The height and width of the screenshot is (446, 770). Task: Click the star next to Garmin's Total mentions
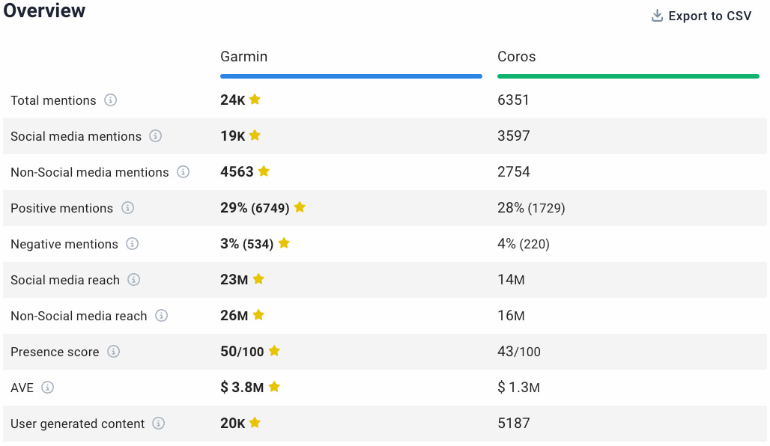(x=253, y=99)
